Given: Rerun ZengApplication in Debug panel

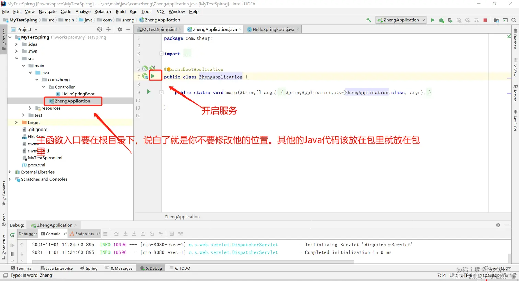Looking at the screenshot, I should tap(12, 235).
